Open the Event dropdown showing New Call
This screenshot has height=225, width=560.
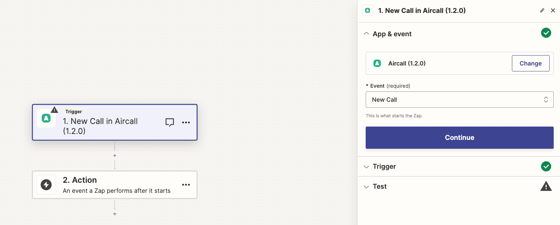(459, 100)
